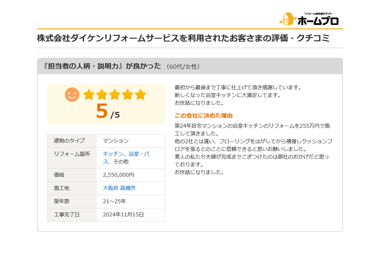
Task: Click the price value 2,550,000円
Action: (118, 175)
